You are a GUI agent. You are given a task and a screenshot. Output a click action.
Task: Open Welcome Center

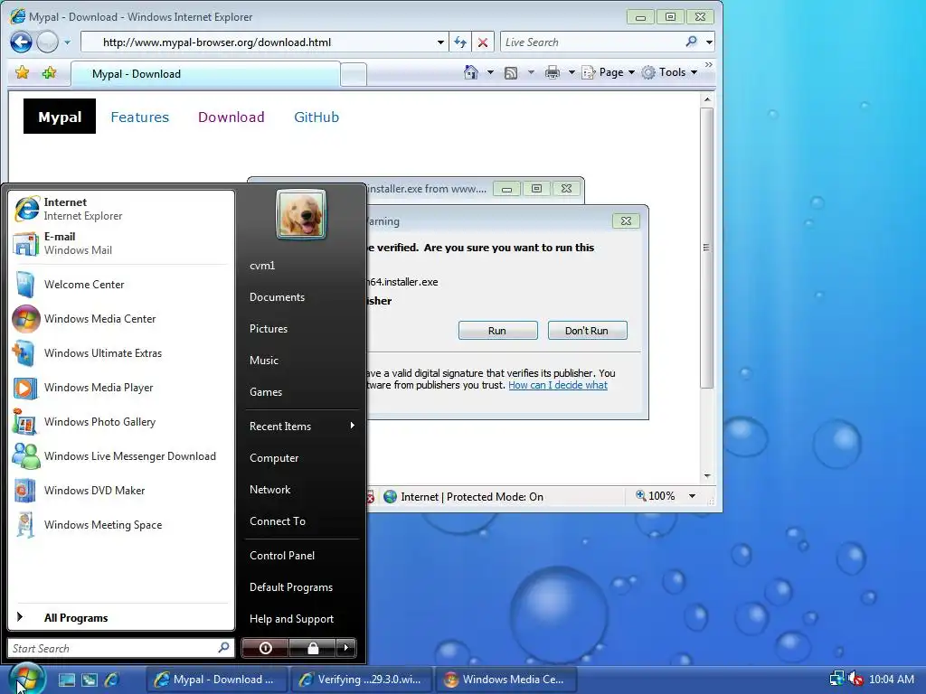tap(120, 285)
